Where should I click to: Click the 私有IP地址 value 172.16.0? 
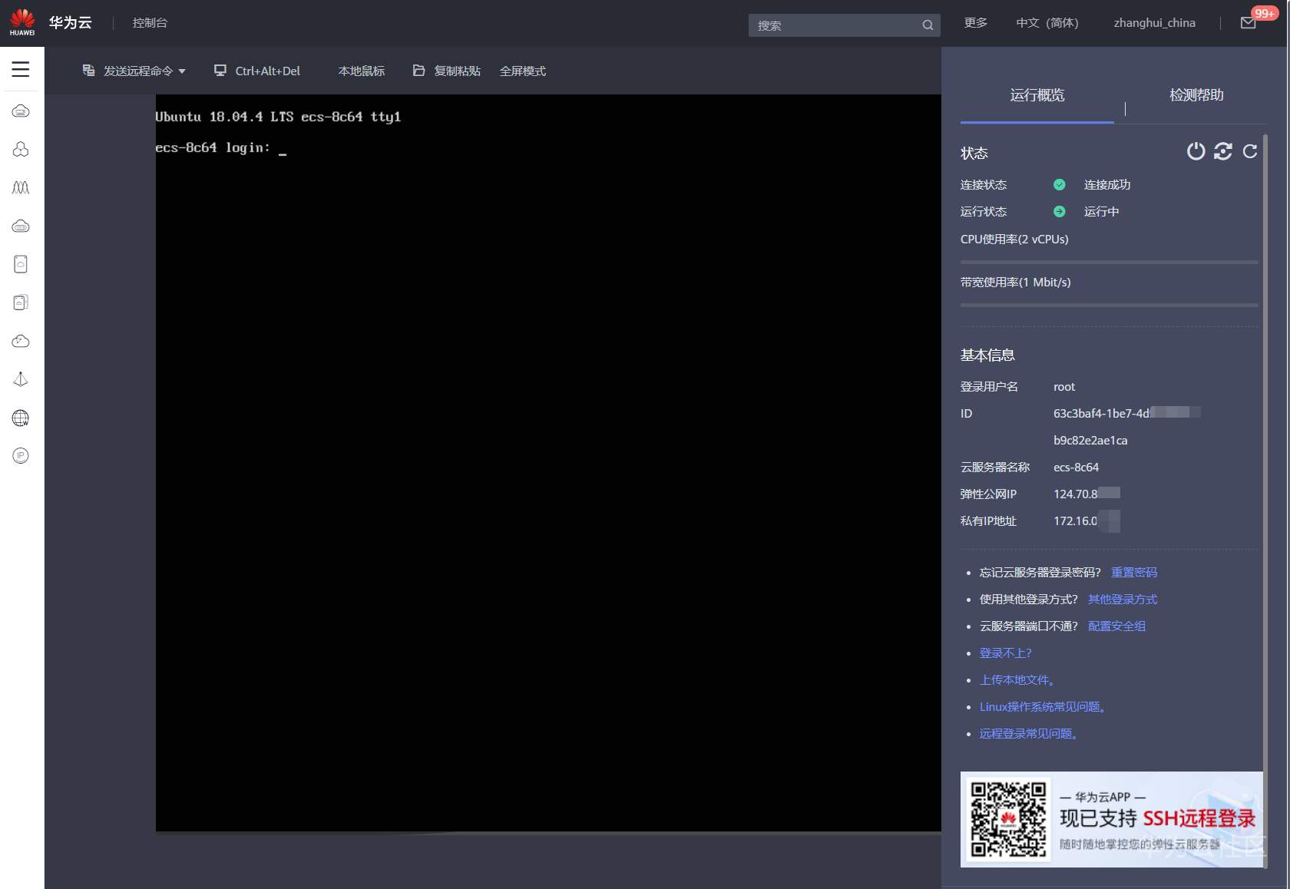pyautogui.click(x=1087, y=521)
